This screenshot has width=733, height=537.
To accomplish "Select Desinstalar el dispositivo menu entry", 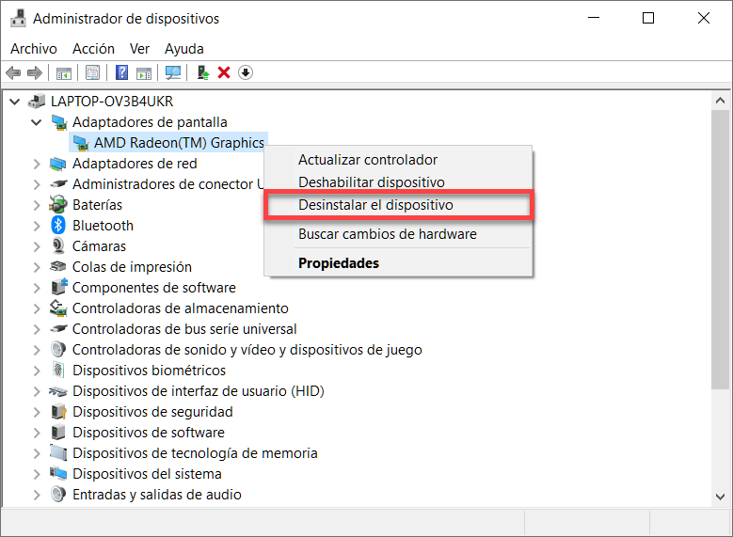I will [x=398, y=205].
